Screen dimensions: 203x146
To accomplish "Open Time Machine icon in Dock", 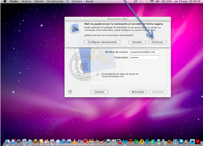I will (x=108, y=142).
